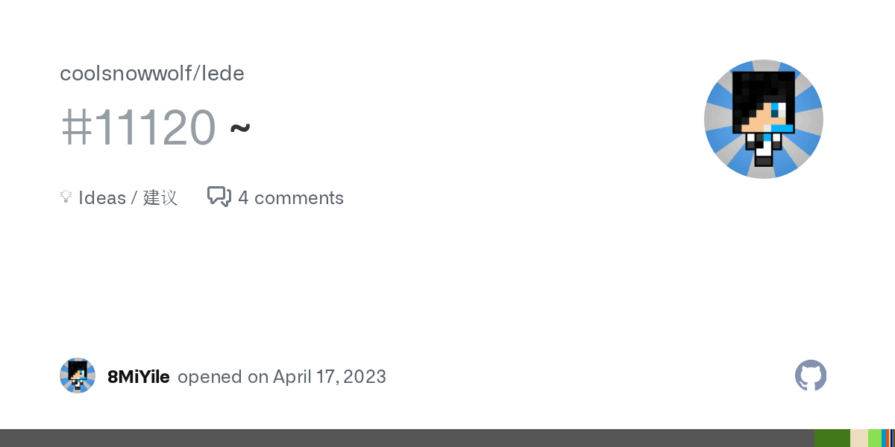Click the light green language bar segment

875,438
